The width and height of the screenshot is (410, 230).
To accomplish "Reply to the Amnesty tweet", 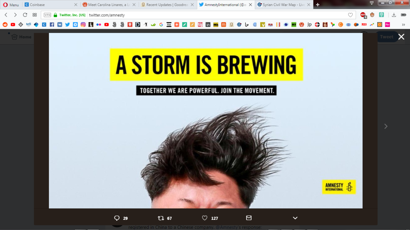I will coord(117,218).
